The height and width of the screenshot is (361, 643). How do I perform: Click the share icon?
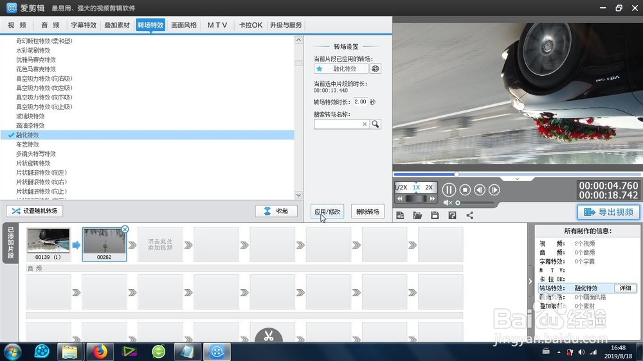tap(470, 215)
